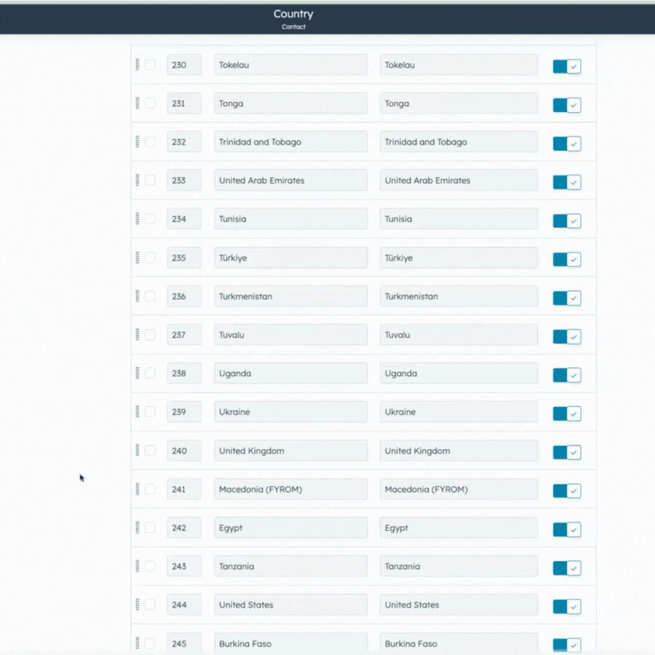Screen dimensions: 655x655
Task: Disable the Tonga option toggle
Action: 567,105
